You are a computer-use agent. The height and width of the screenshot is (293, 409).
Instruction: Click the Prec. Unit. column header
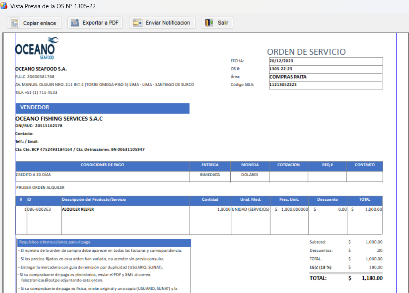289,200
